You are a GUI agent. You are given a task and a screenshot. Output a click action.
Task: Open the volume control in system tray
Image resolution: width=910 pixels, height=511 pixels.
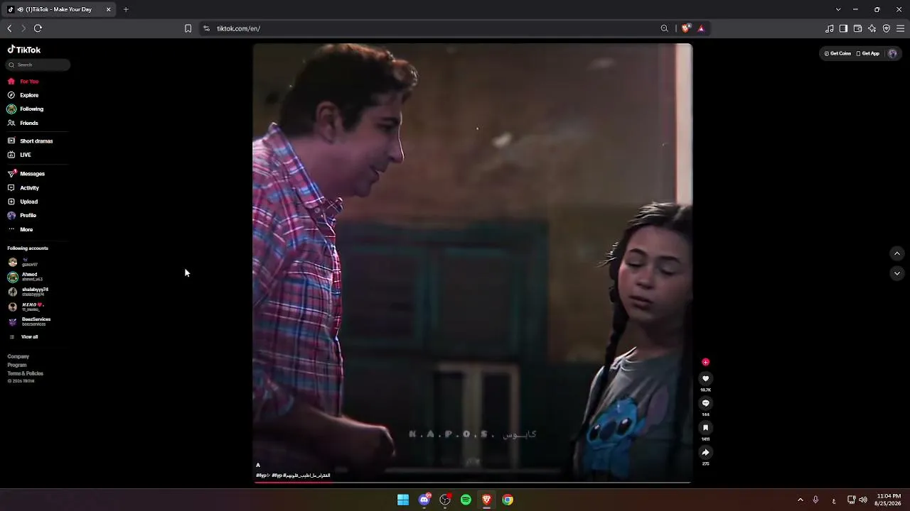click(x=863, y=500)
